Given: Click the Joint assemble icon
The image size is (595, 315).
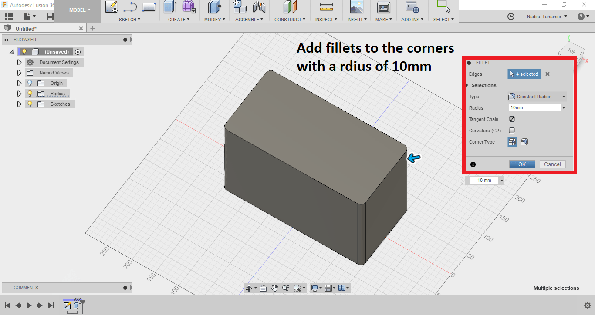Looking at the screenshot, I should (x=259, y=7).
